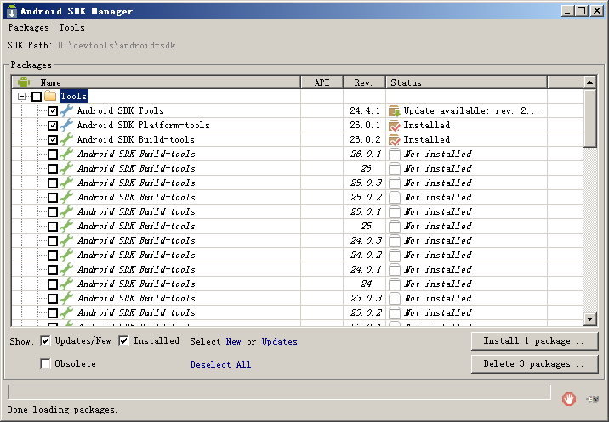
Task: Click the green Android icon in the Name header
Action: [24, 82]
